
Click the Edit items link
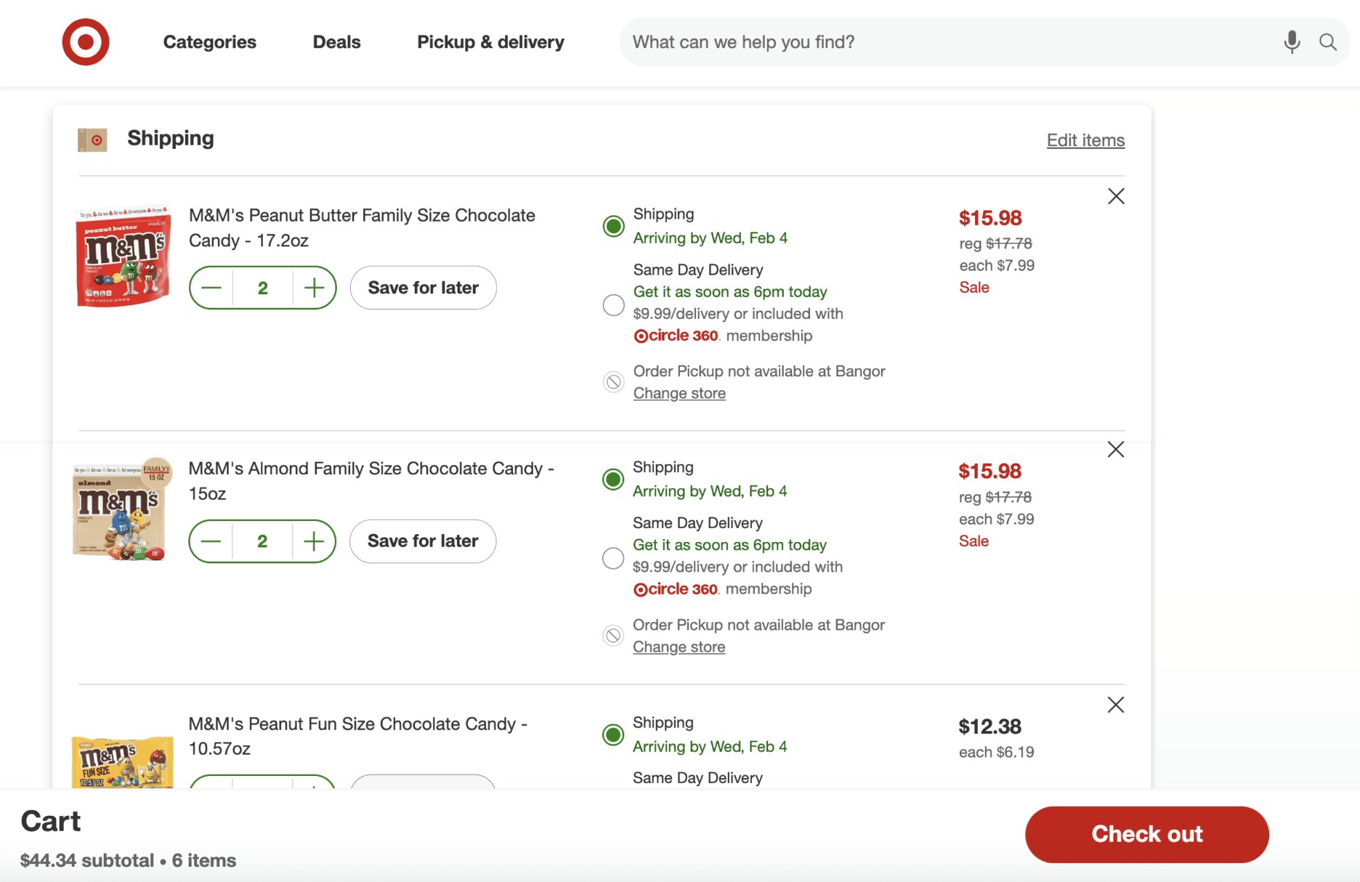[1085, 140]
